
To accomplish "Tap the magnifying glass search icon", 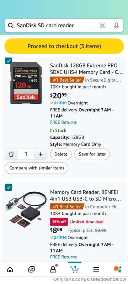I will point(11,26).
